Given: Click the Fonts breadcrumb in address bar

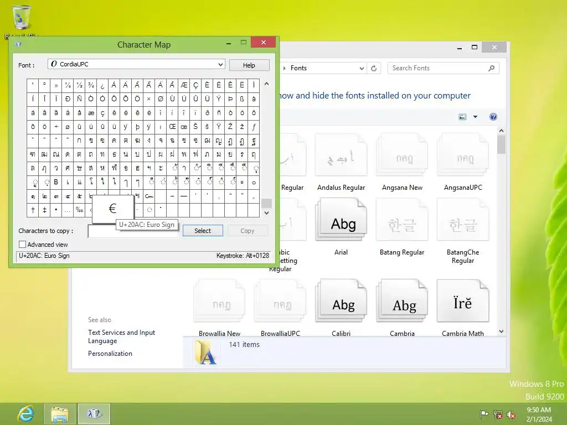Looking at the screenshot, I should coord(298,68).
